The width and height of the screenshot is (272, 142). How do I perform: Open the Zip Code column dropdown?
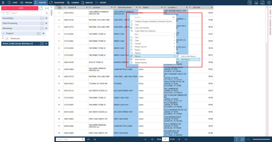point(212,8)
